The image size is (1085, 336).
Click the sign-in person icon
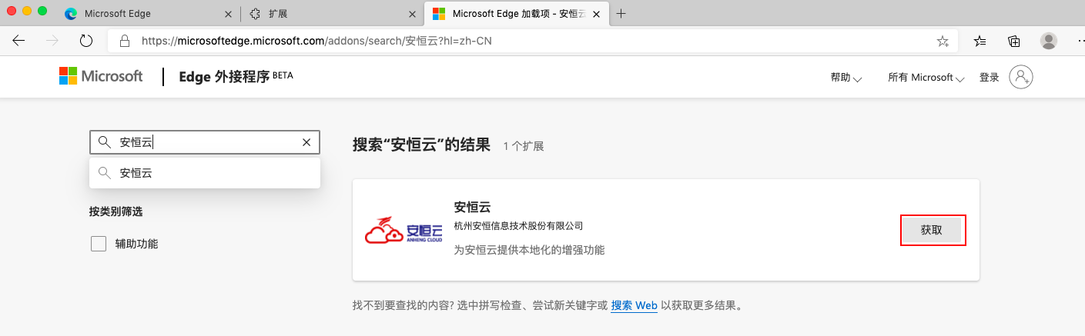point(1021,77)
